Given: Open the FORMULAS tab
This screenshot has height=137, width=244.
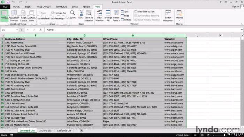Looking at the screenshot, I should click(x=61, y=7).
